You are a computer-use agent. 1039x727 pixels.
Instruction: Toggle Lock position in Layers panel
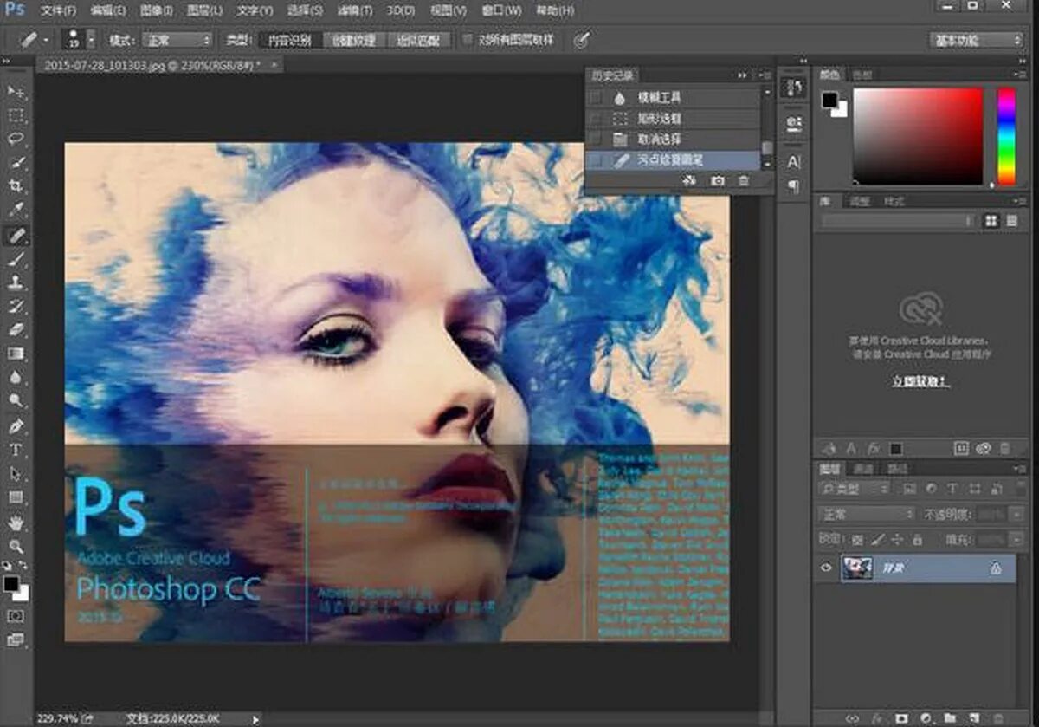(897, 539)
